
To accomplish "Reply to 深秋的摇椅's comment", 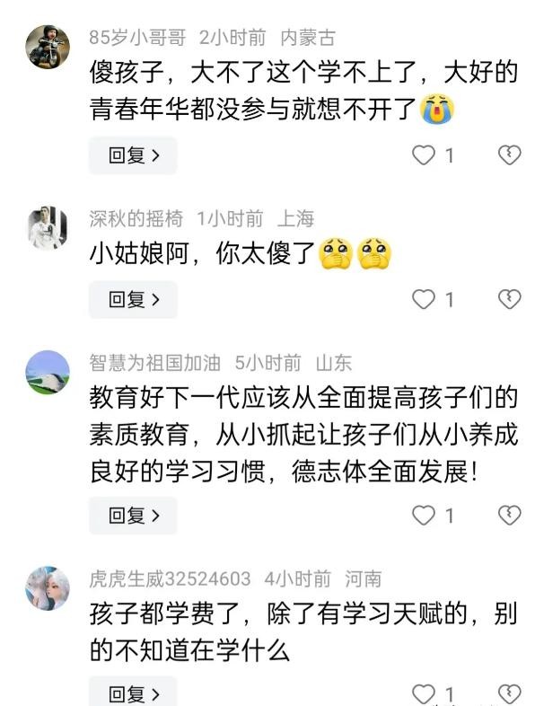I will [133, 299].
